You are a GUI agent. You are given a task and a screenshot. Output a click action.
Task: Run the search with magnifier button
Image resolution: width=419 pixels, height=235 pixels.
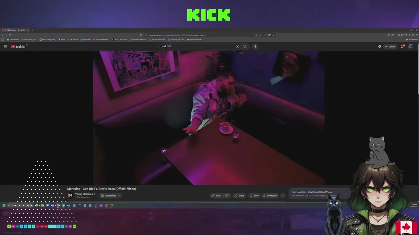(x=245, y=46)
